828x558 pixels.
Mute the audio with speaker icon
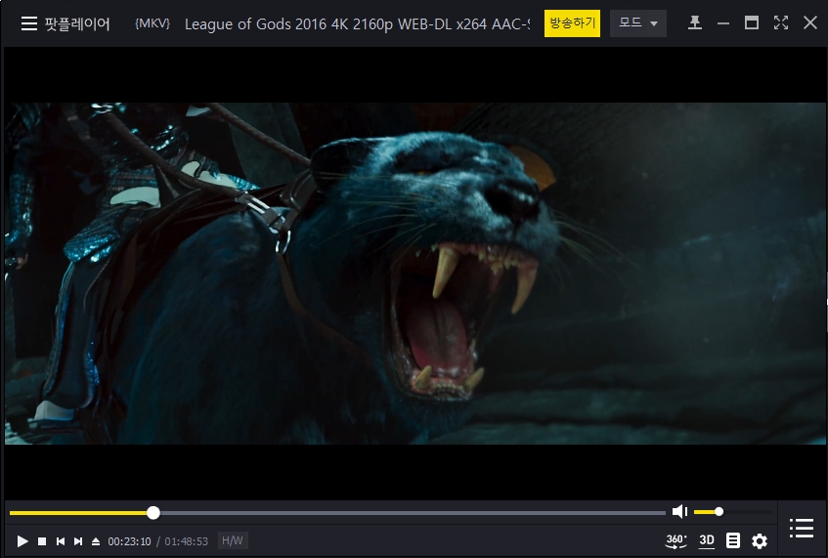[679, 512]
